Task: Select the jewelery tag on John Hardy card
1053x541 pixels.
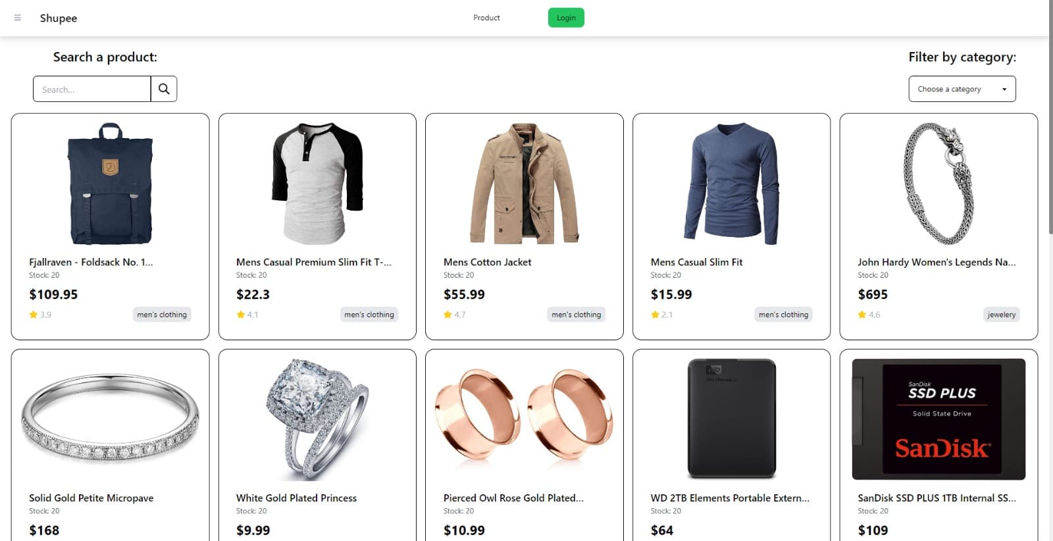Action: click(1001, 315)
